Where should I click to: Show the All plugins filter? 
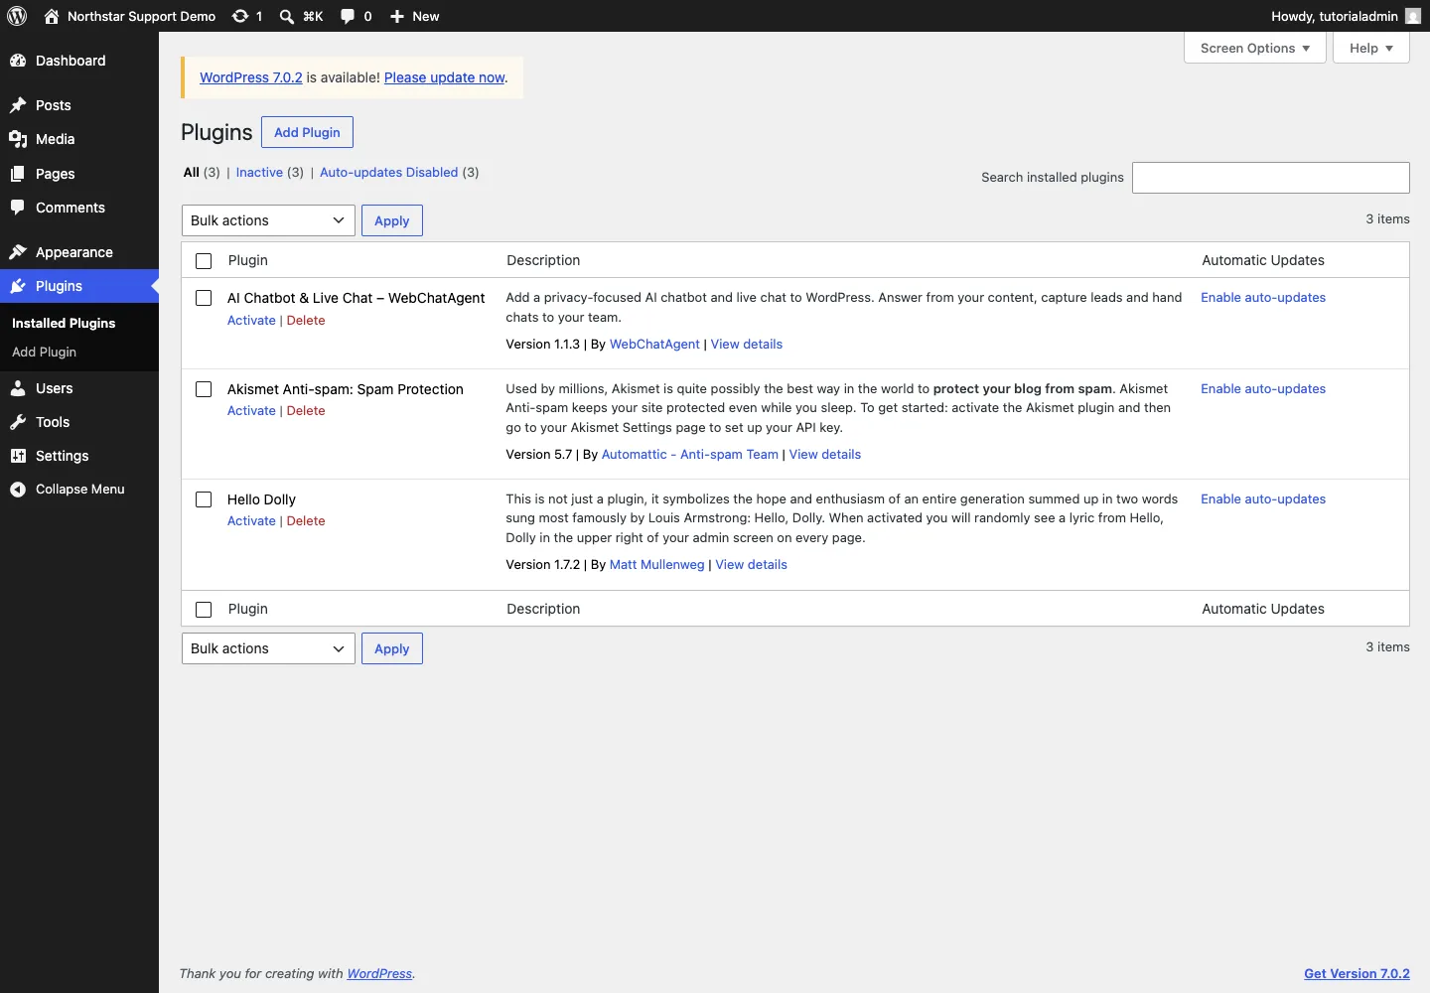click(x=192, y=172)
